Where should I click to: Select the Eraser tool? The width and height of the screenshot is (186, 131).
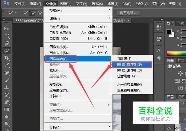tap(7, 102)
